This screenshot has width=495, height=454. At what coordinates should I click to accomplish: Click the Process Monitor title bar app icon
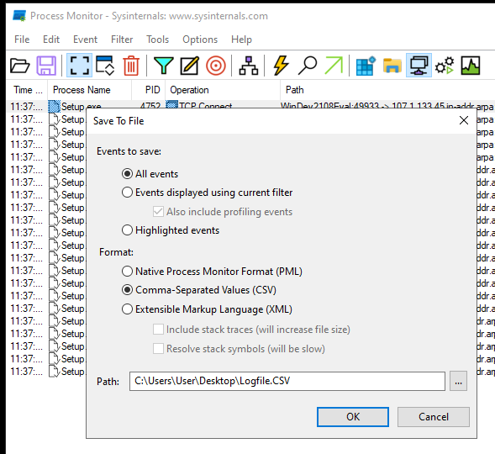19,16
